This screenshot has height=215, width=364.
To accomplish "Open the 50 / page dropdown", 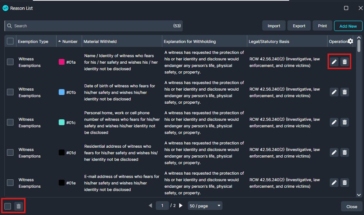I will pyautogui.click(x=205, y=206).
